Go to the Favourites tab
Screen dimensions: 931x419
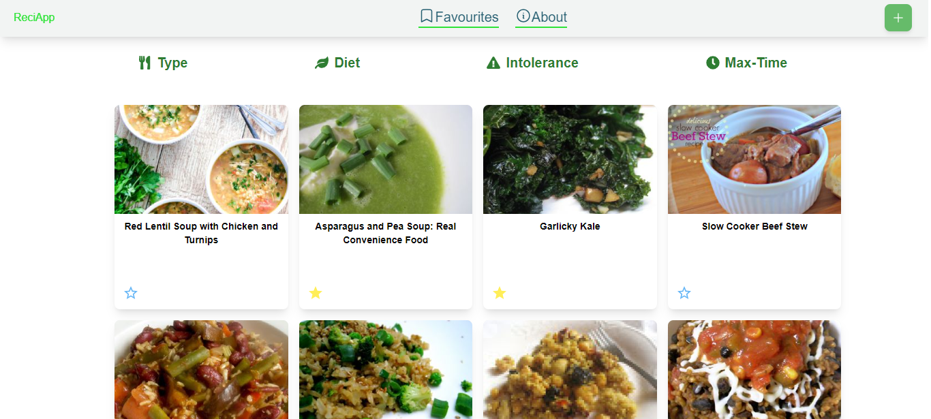(467, 17)
